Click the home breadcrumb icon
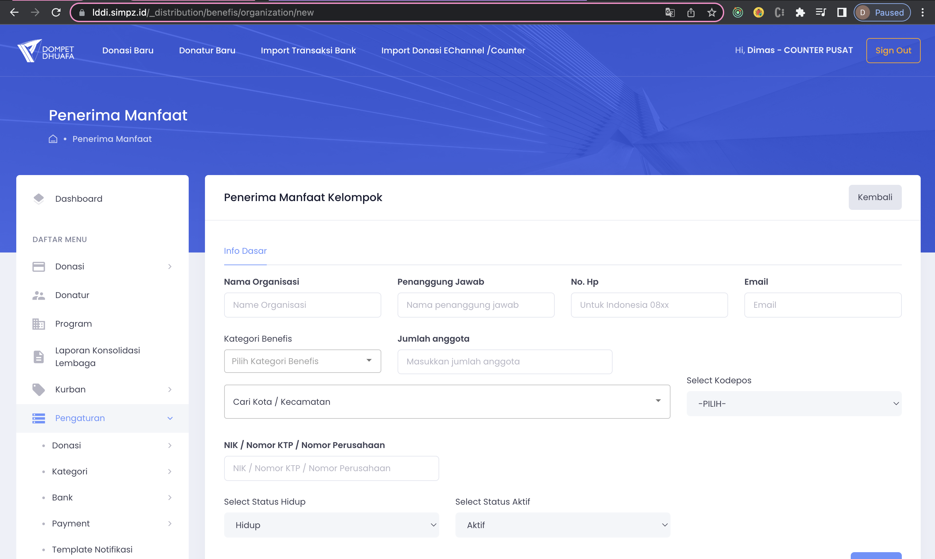The width and height of the screenshot is (935, 559). coord(53,139)
